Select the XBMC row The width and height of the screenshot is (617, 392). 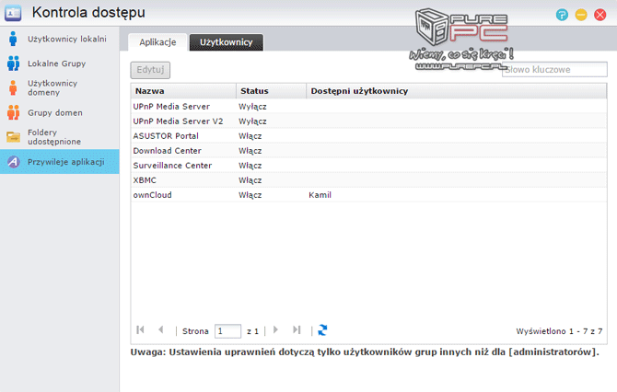coord(368,180)
